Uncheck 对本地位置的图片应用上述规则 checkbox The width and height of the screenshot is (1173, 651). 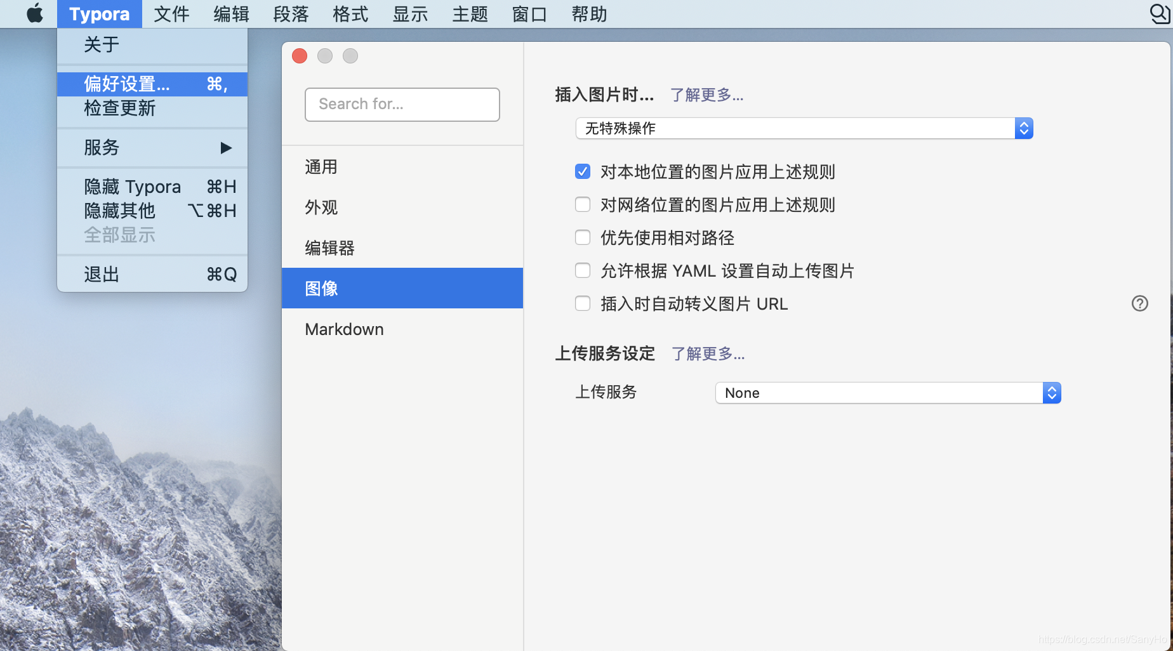point(583,171)
